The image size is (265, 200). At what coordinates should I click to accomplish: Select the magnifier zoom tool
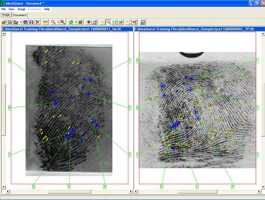coord(53,22)
